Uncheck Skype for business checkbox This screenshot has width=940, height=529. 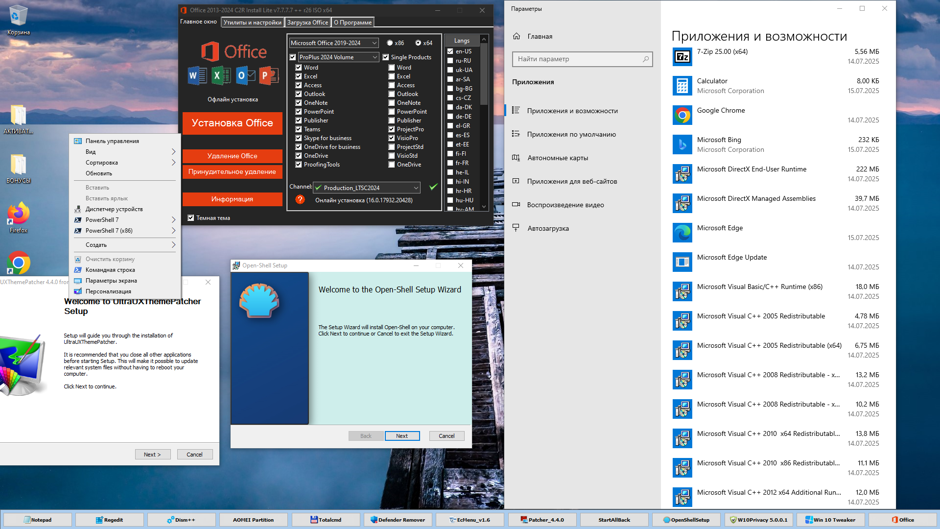click(298, 138)
